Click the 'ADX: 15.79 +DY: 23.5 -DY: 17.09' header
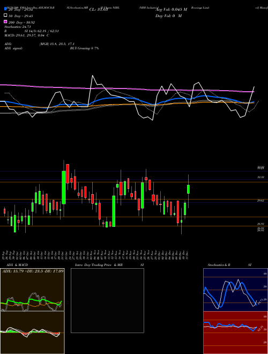This screenshot has width=268, height=354. point(33,271)
